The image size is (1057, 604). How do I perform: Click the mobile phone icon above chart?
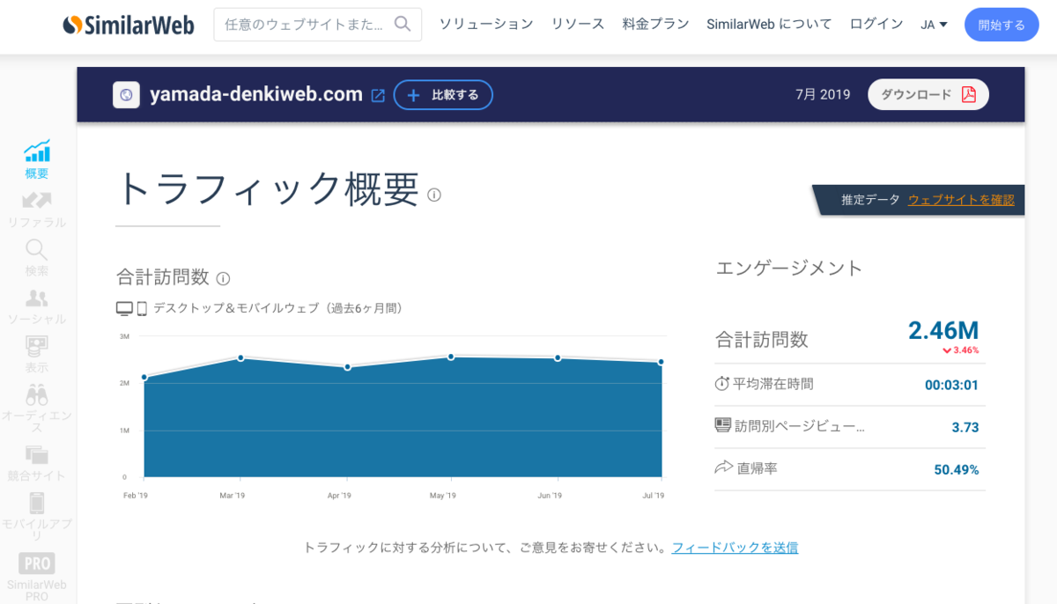(x=141, y=309)
